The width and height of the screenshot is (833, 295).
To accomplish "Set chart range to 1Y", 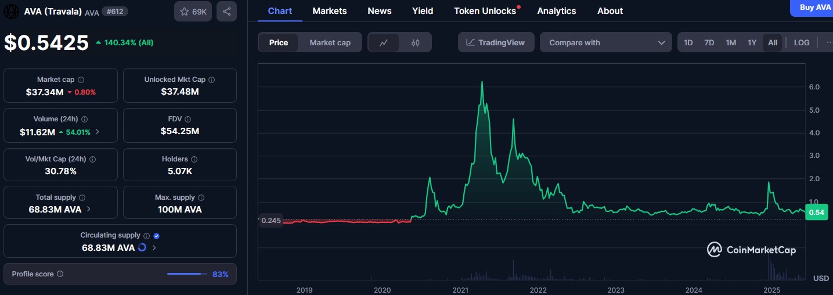I will click(752, 42).
